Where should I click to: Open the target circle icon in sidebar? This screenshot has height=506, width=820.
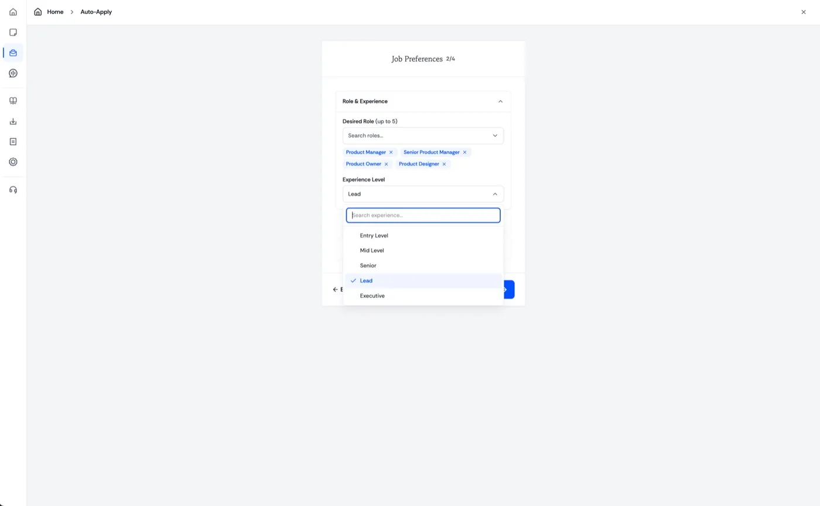tap(13, 162)
